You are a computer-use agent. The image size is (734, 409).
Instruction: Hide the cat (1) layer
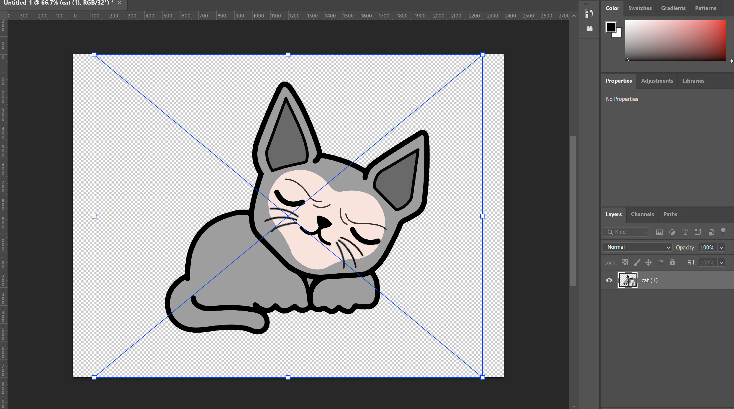tap(609, 280)
